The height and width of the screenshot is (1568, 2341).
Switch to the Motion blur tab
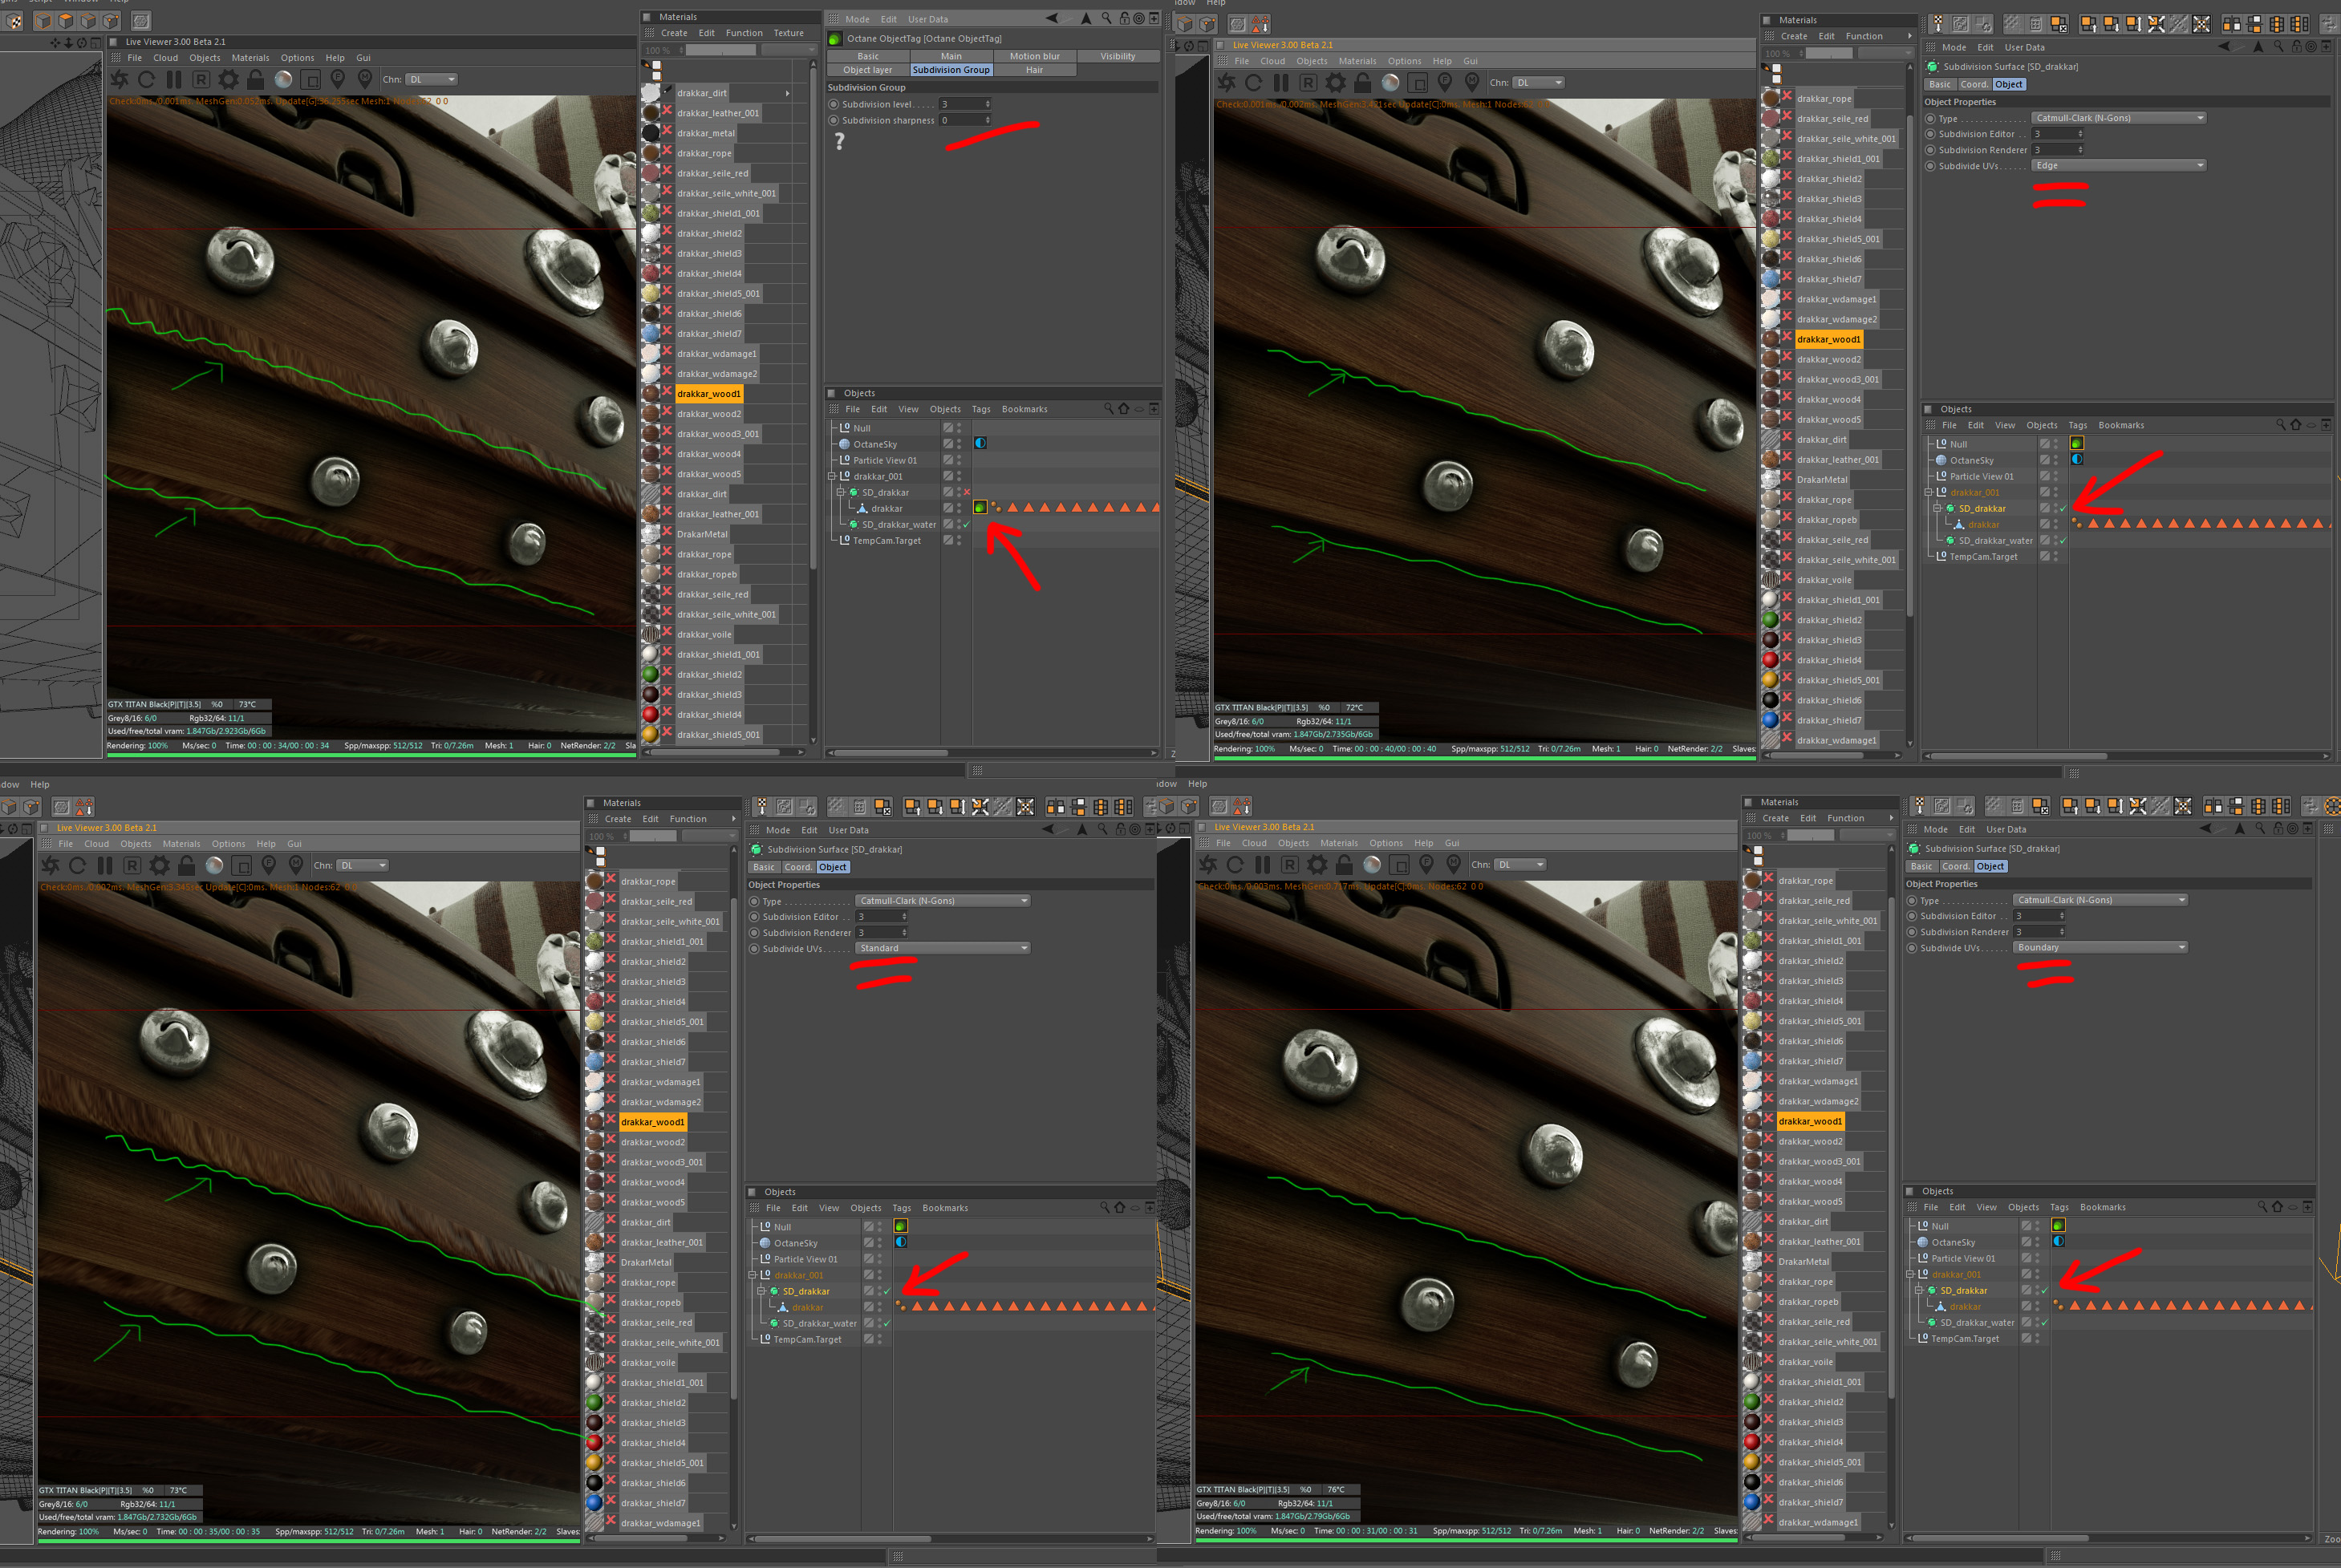pyautogui.click(x=1034, y=56)
